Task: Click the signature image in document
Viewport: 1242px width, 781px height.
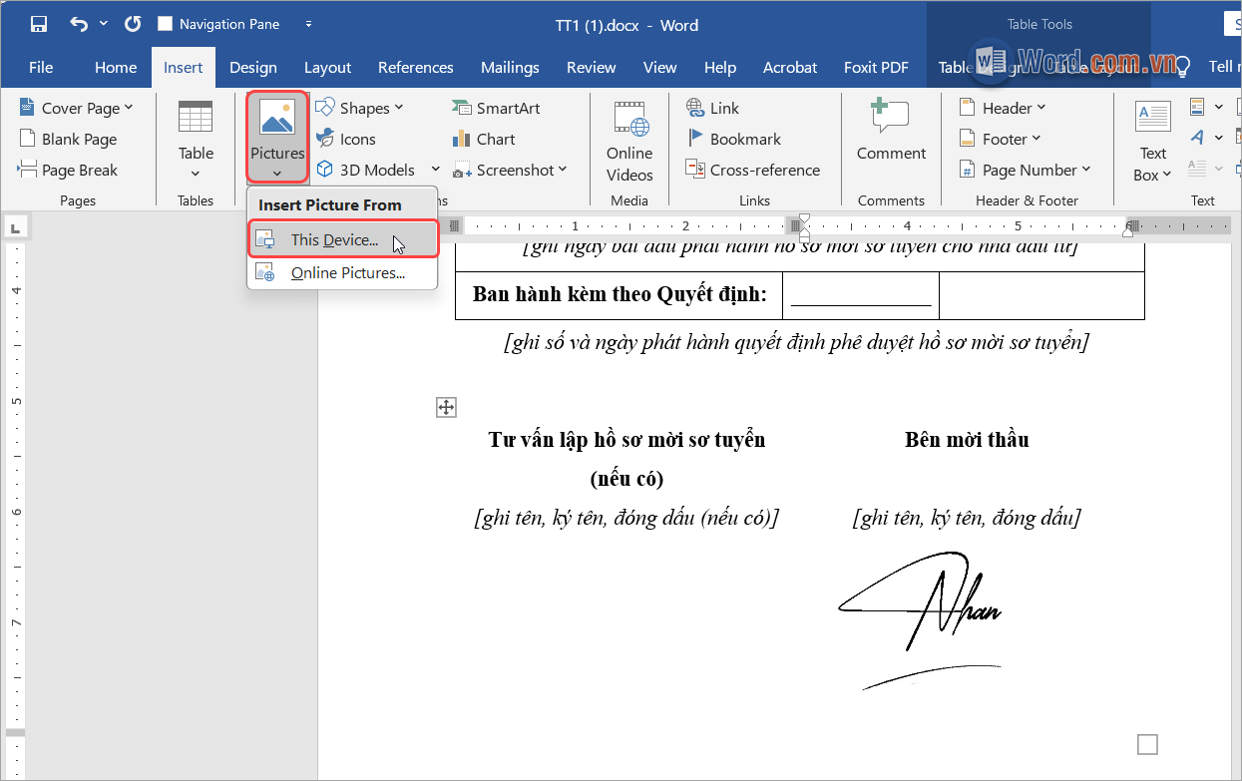Action: 921,615
